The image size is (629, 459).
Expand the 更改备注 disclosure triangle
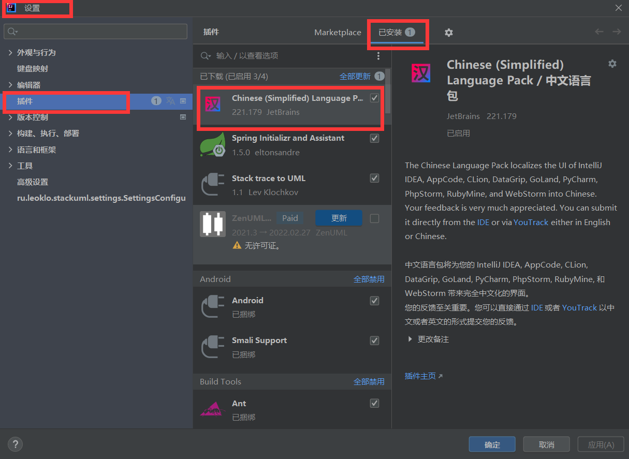(410, 339)
